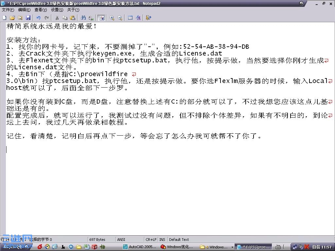335x251 pixels.
Task: Cut selection with the scissors icon
Action: (57, 18)
